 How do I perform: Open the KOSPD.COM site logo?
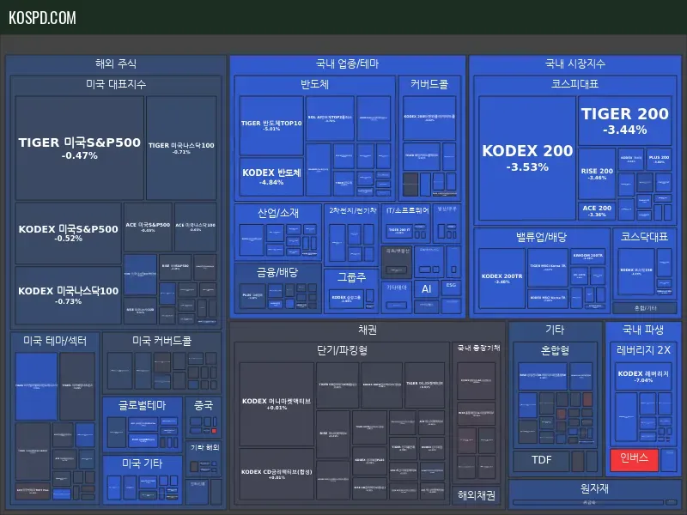point(42,17)
